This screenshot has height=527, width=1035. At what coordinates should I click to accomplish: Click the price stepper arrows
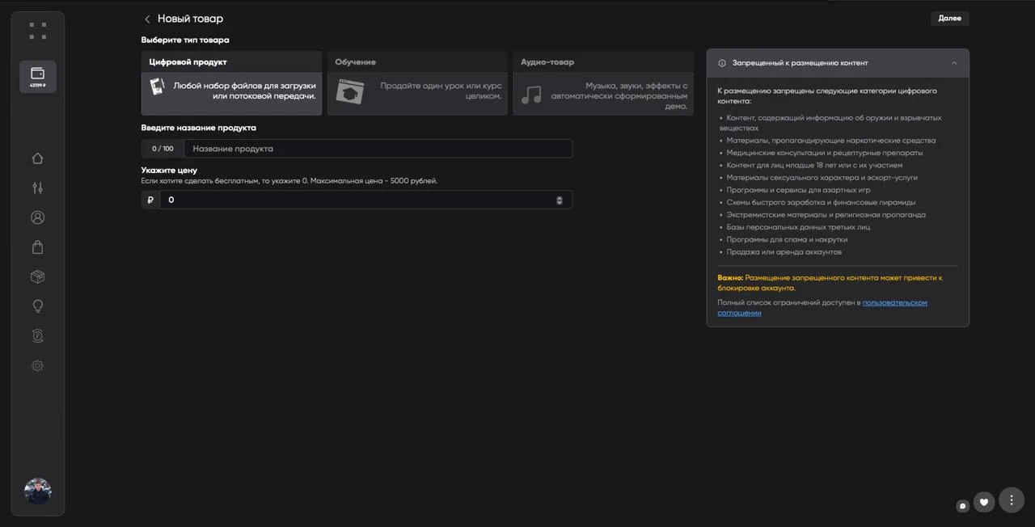tap(560, 200)
